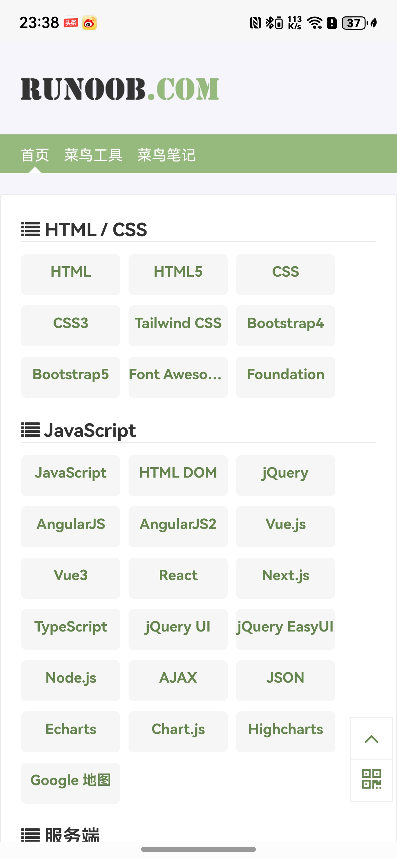Open the CSS3 tutorial

tap(71, 326)
